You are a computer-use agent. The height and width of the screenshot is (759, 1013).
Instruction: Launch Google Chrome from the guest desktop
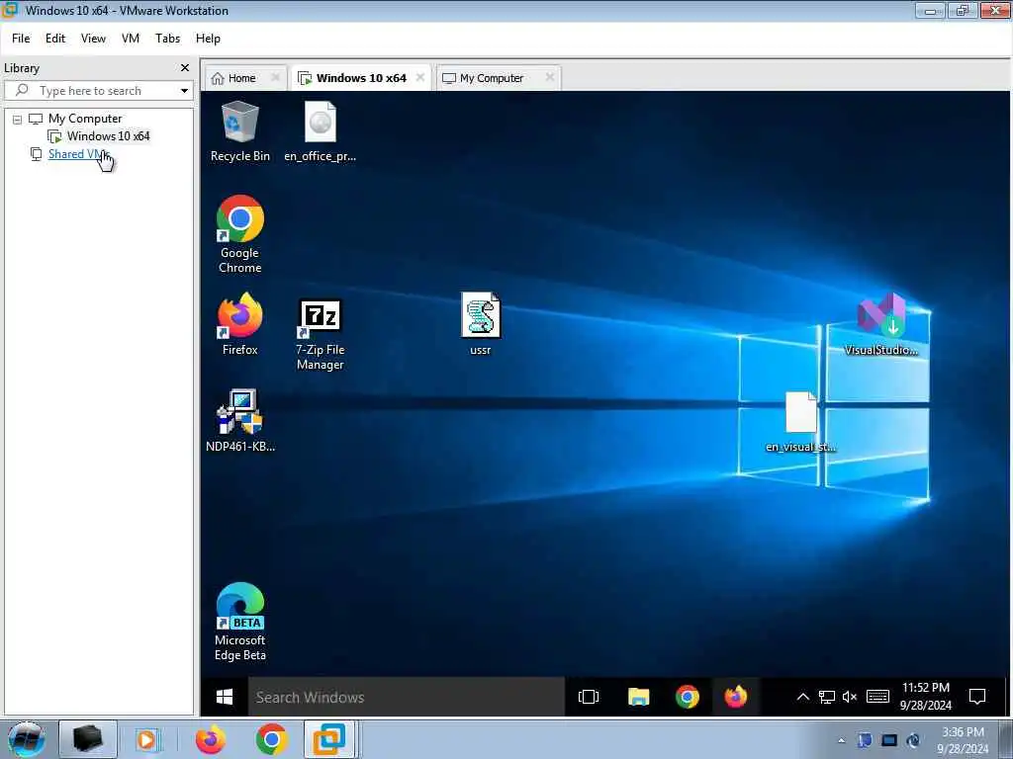239,235
